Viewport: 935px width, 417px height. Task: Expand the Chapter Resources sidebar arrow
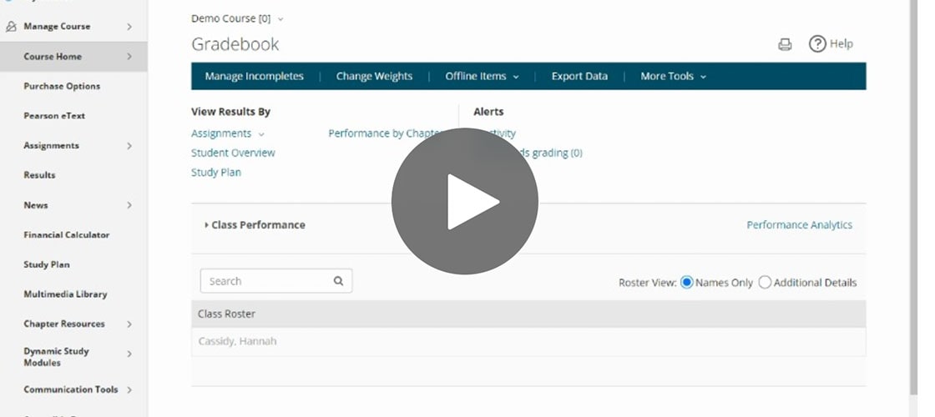pos(129,324)
